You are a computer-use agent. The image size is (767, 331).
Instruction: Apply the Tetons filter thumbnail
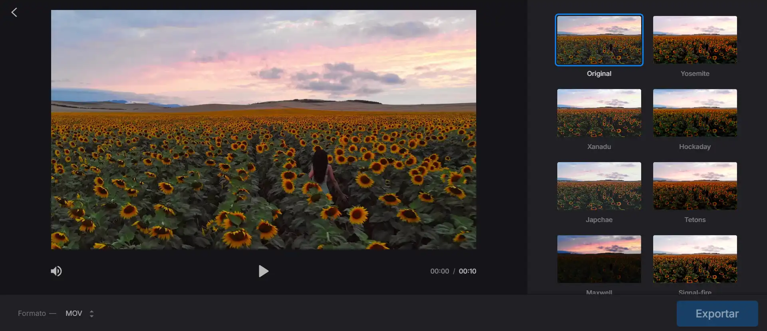click(695, 186)
